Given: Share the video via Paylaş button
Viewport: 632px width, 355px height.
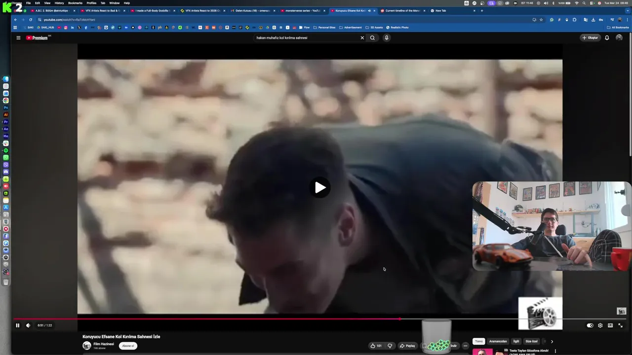Looking at the screenshot, I should click(x=407, y=346).
